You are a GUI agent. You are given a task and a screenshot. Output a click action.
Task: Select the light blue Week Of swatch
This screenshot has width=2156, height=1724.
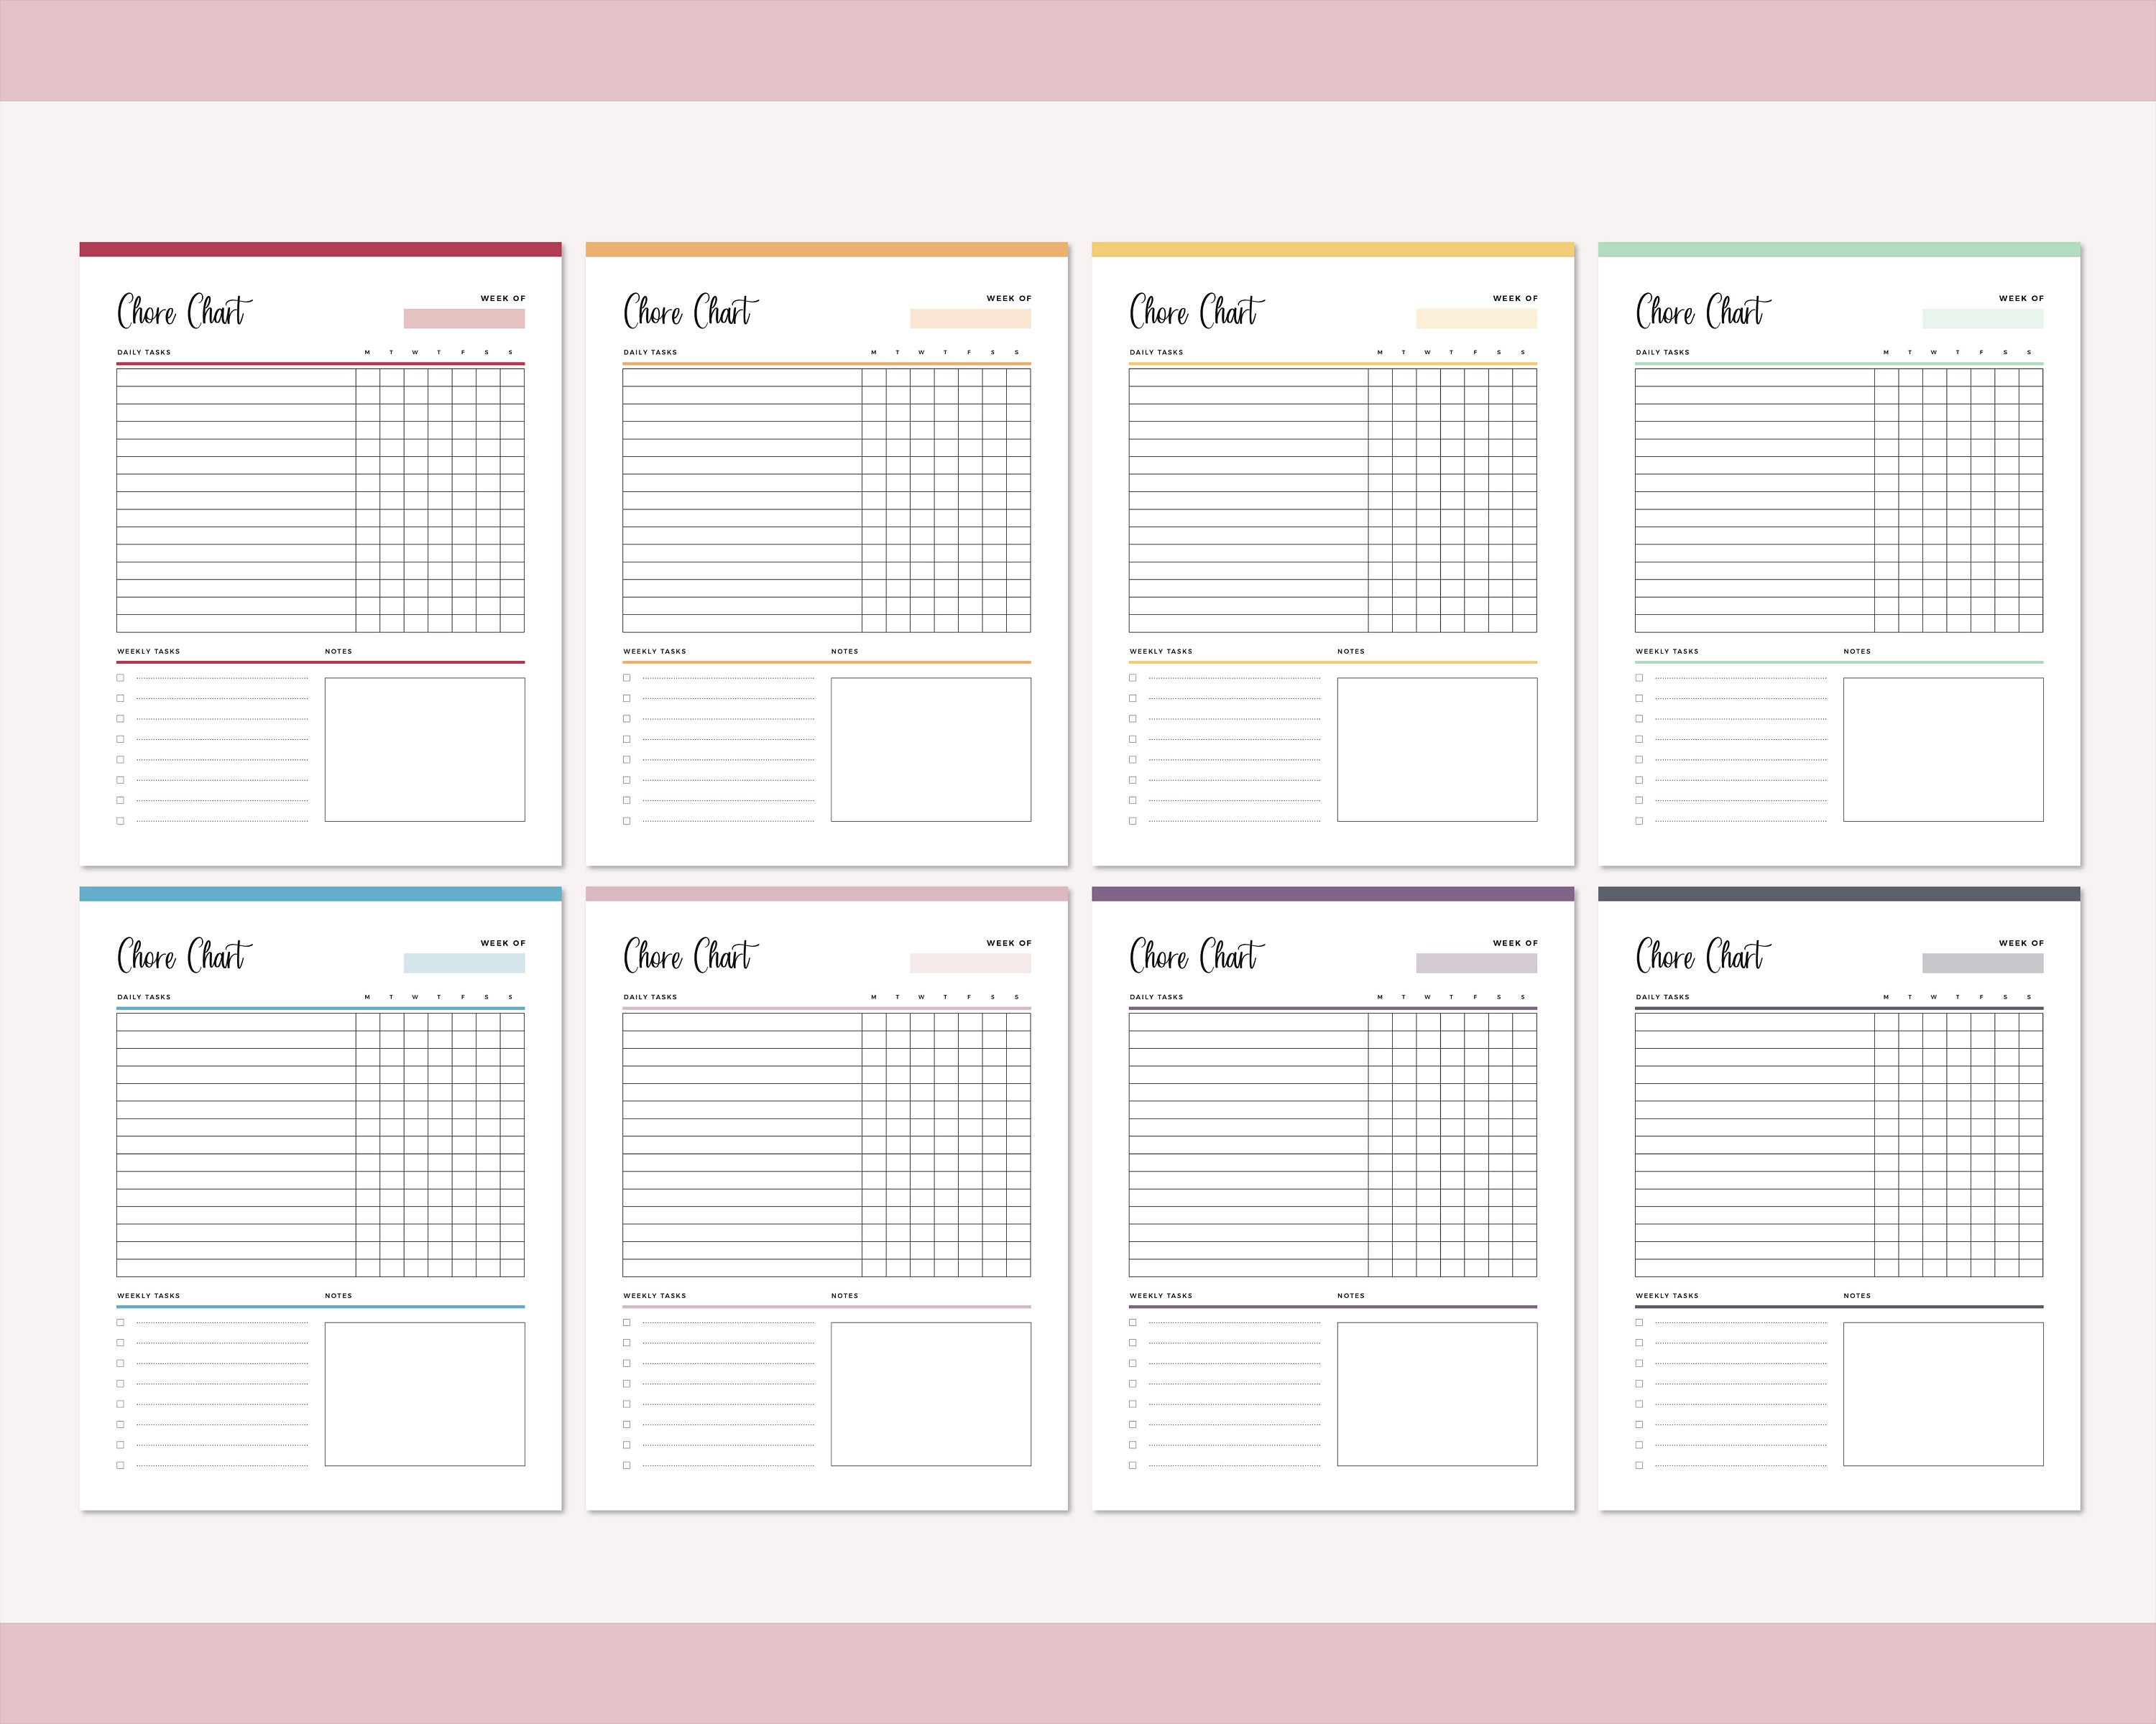click(x=464, y=963)
